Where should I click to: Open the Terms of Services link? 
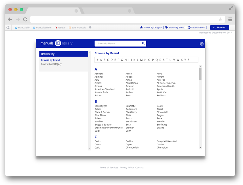click(109, 167)
